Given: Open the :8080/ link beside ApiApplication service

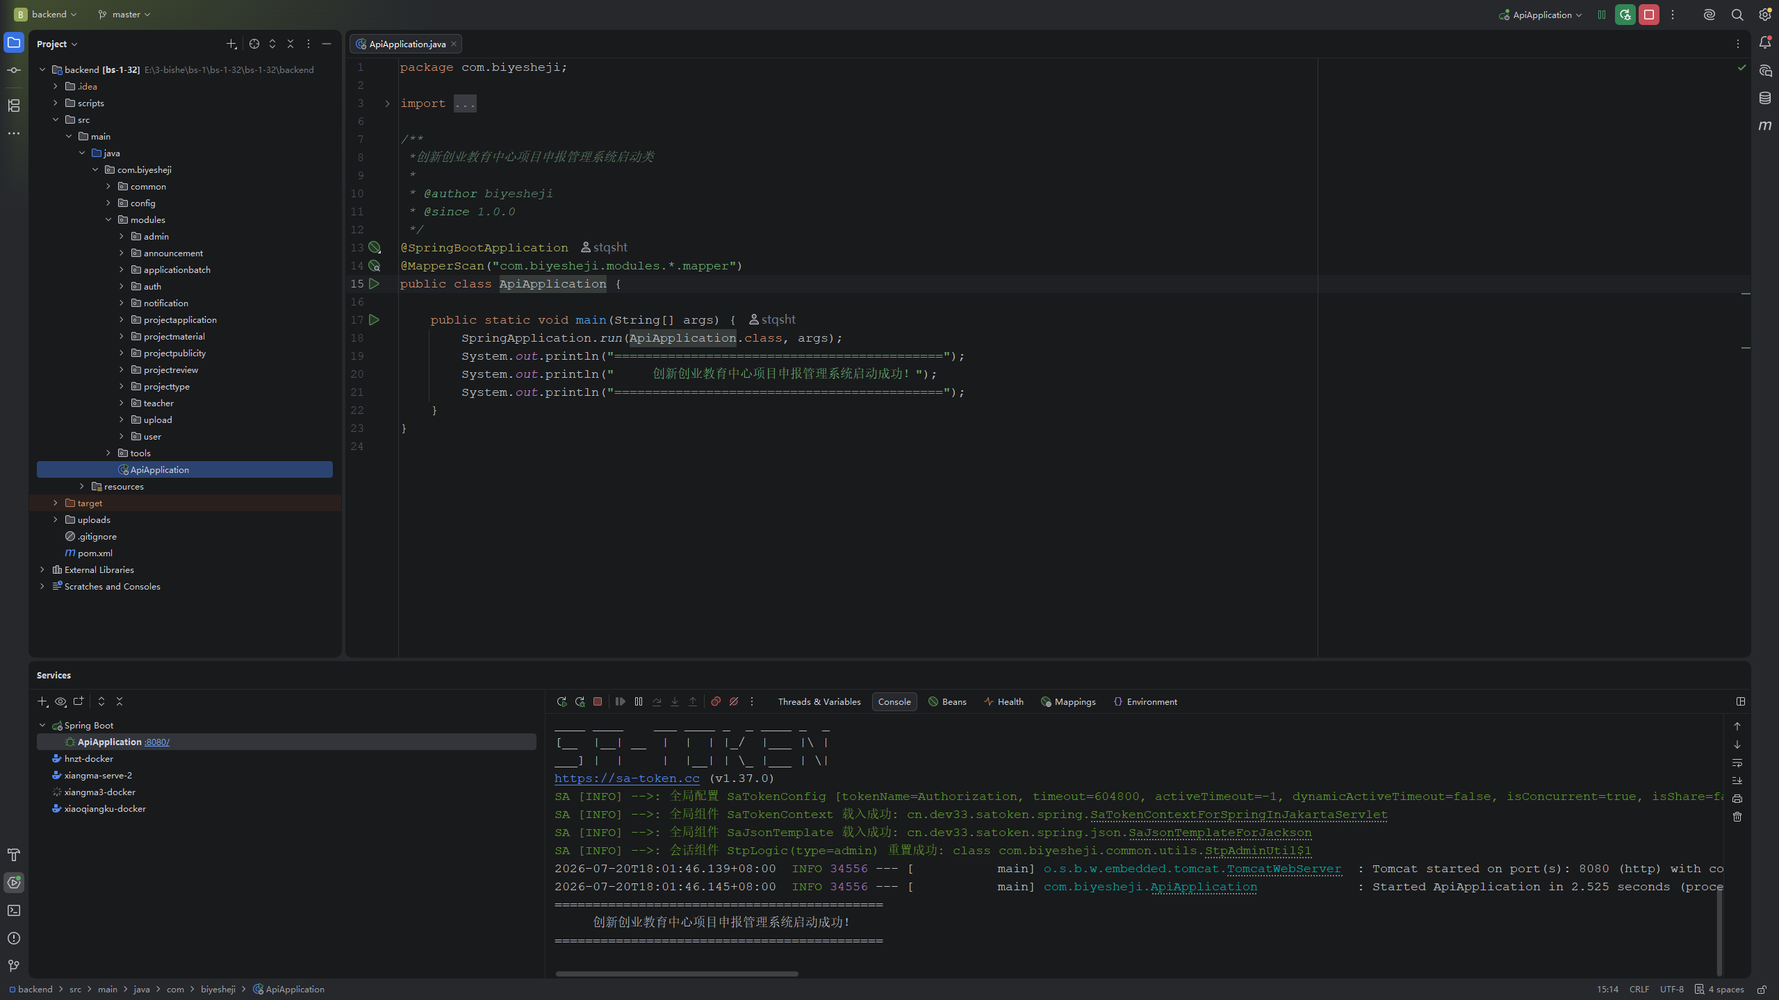Looking at the screenshot, I should point(157,742).
